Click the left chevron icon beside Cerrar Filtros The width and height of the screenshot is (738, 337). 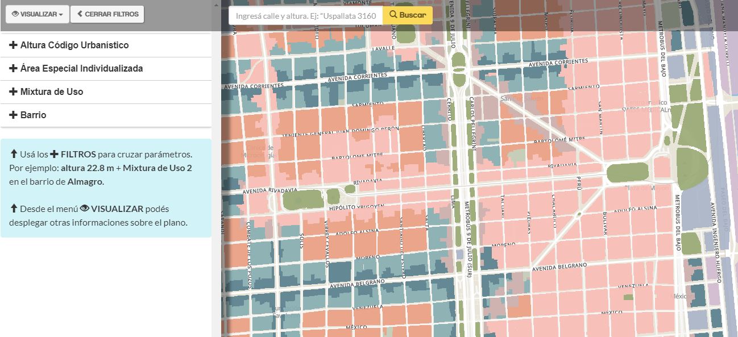point(80,14)
